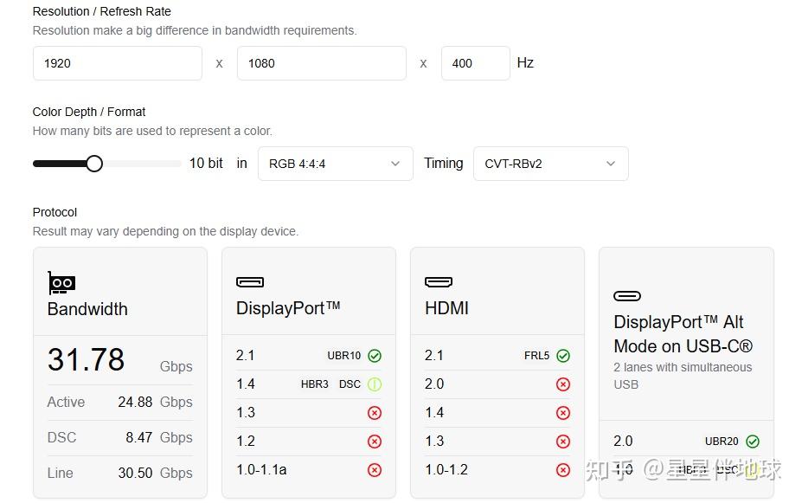Image resolution: width=802 pixels, height=503 pixels.
Task: Click the graphics card Bandwidth icon
Action: (x=61, y=283)
